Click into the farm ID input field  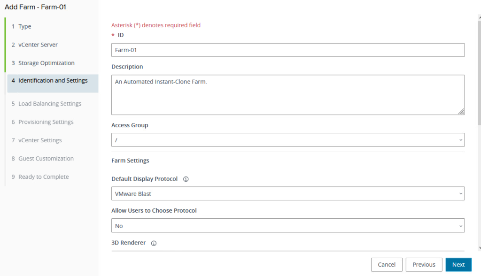287,50
